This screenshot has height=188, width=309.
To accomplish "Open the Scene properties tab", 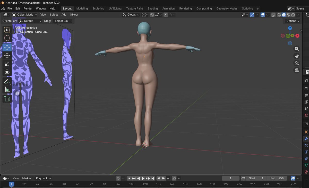I will click(306, 109).
